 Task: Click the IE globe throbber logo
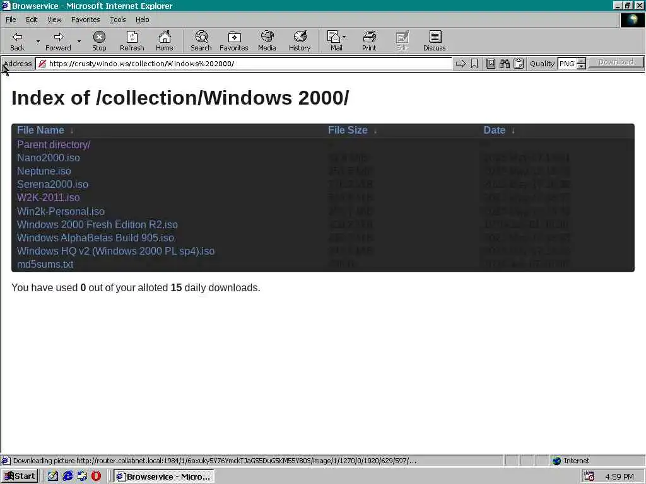632,20
